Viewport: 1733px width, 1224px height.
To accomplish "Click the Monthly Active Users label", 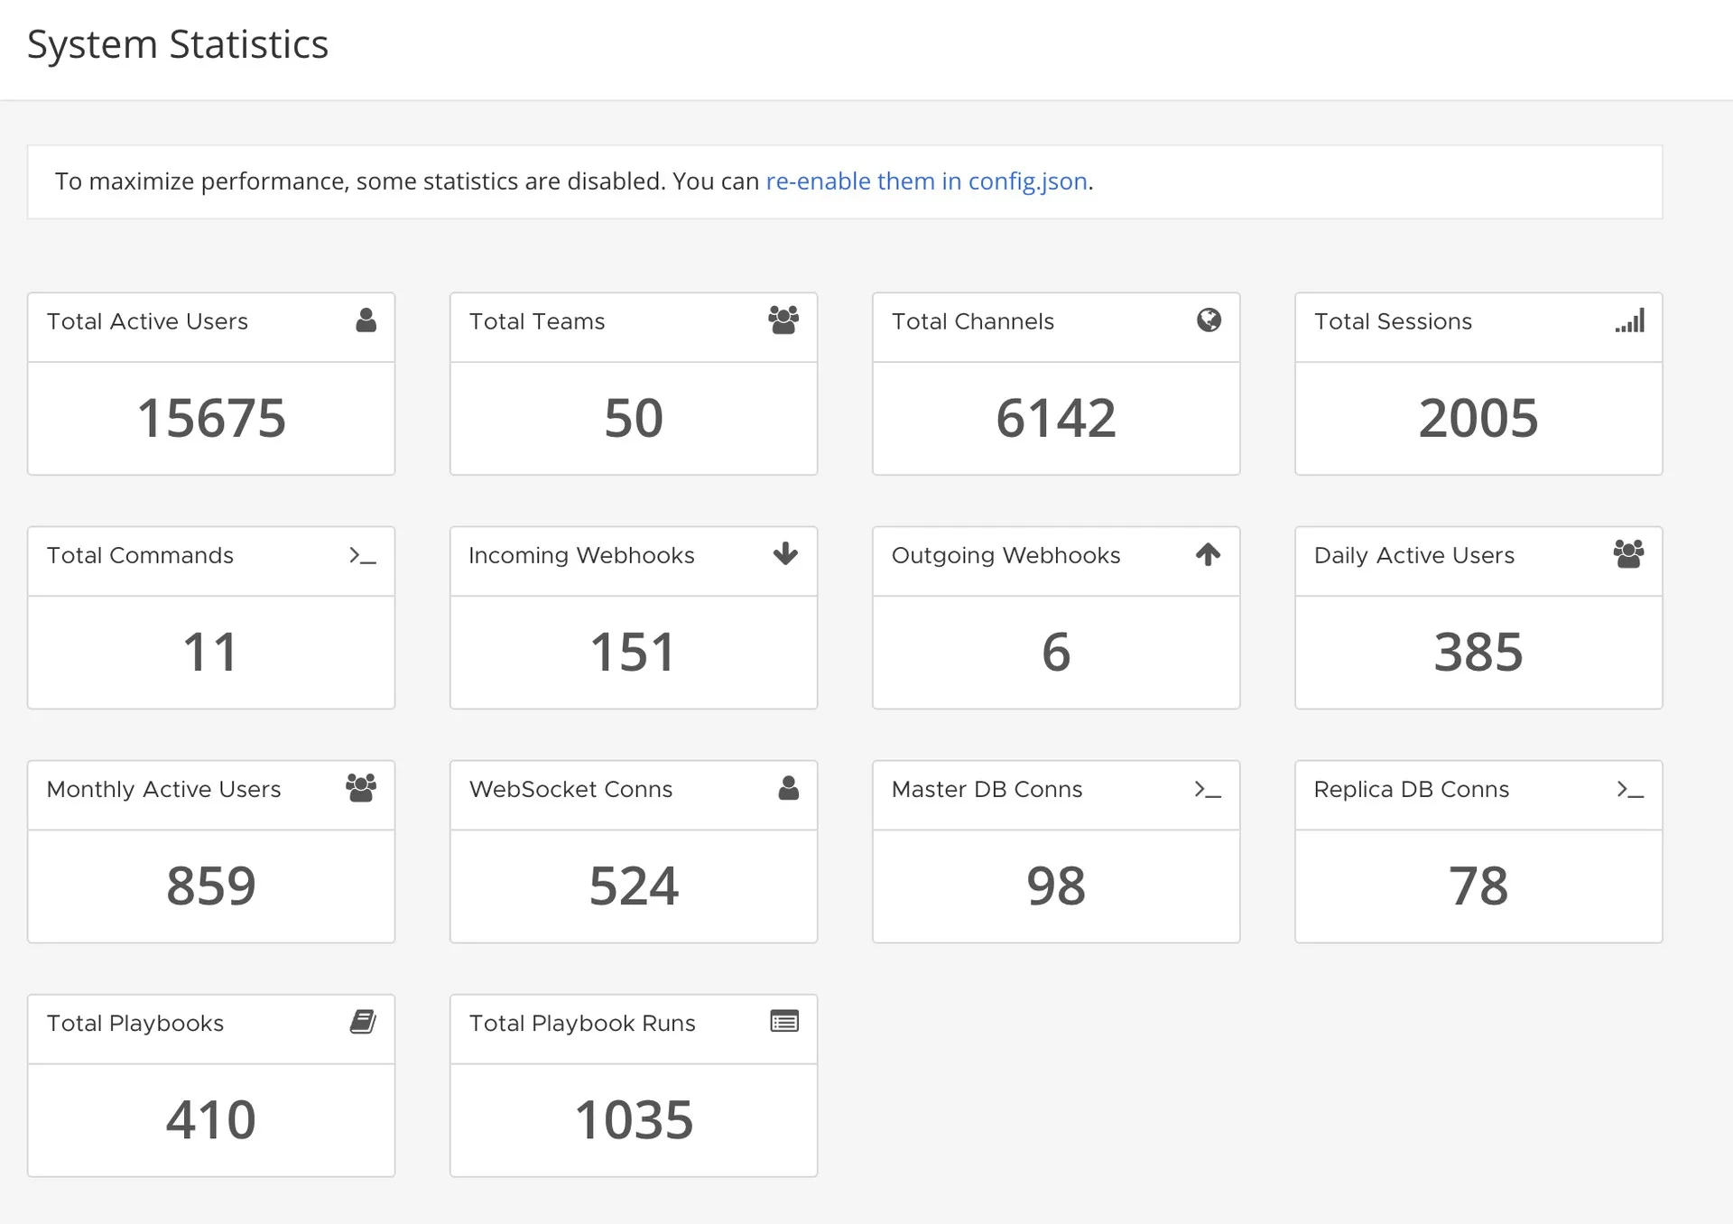I will coord(163,790).
